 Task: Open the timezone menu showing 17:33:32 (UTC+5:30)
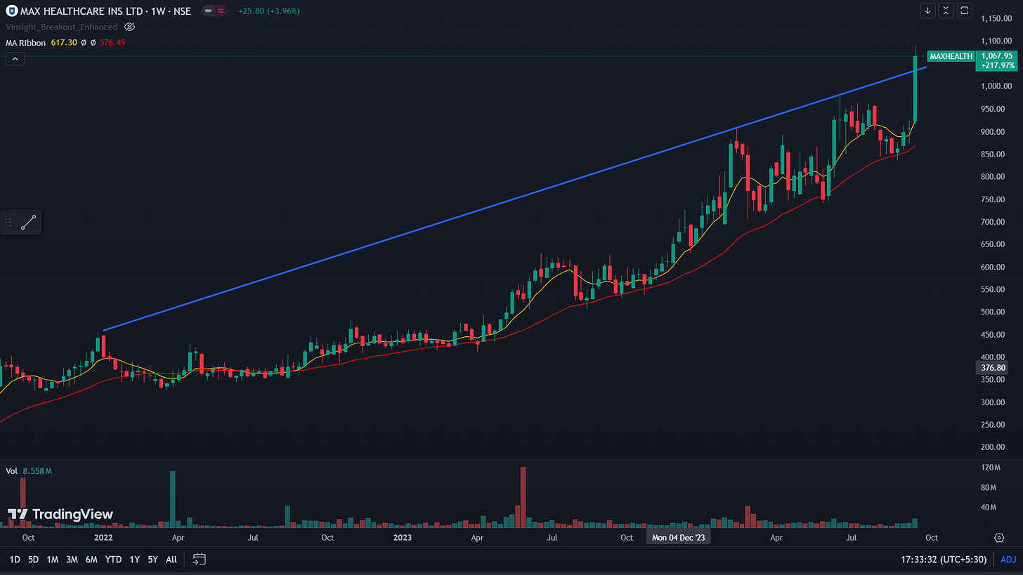pyautogui.click(x=942, y=560)
